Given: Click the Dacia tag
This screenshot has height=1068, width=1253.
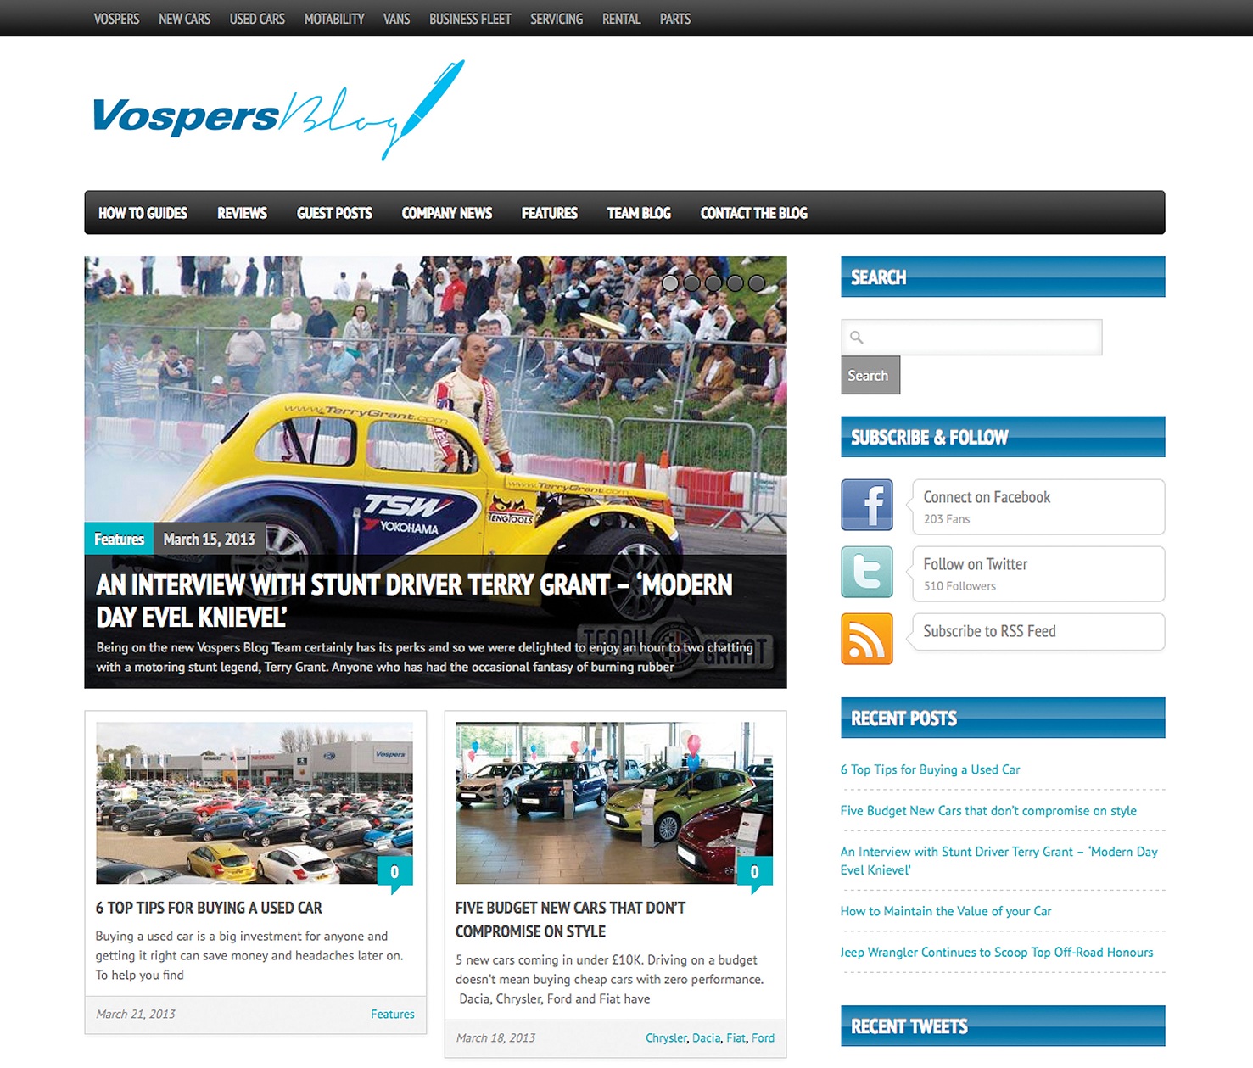Looking at the screenshot, I should 706,1037.
